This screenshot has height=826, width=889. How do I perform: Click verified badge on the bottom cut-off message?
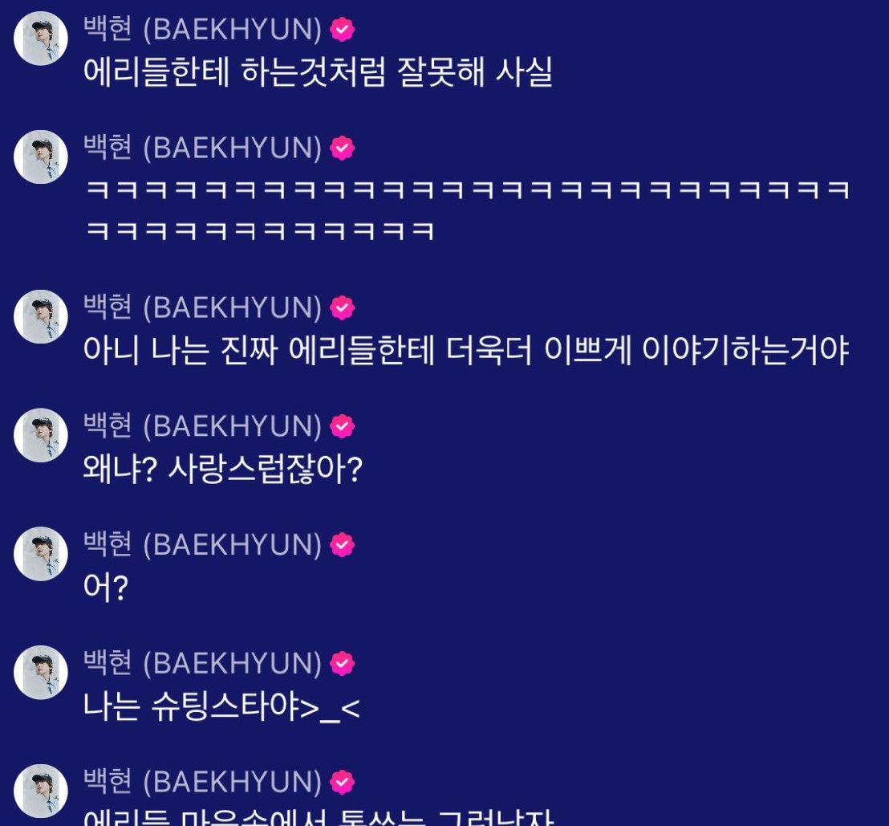pyautogui.click(x=342, y=782)
